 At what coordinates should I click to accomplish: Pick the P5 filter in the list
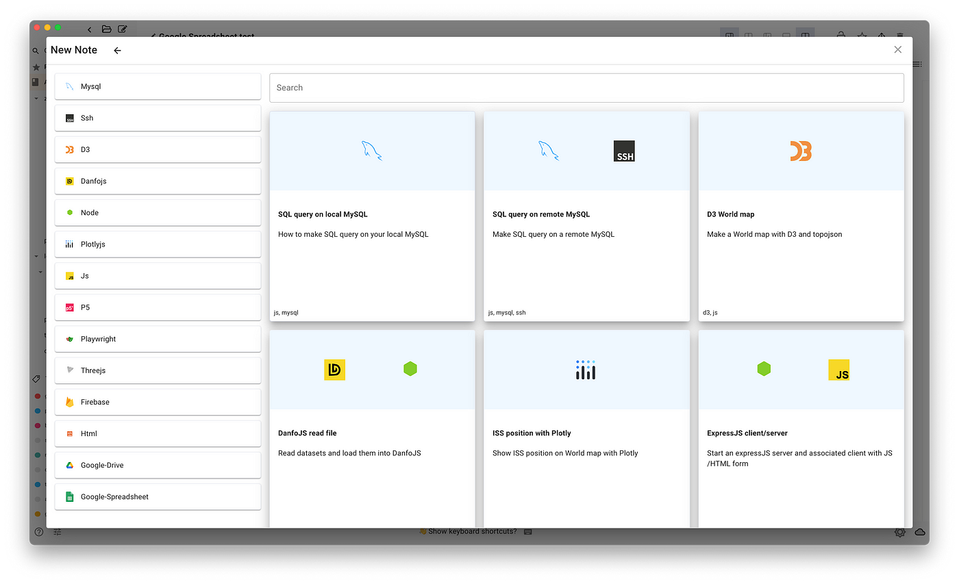158,307
